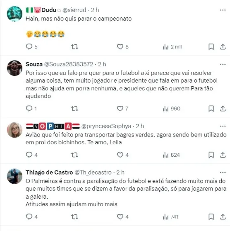Image resolution: width=230 pixels, height=231 pixels.
Task: Retweet Sophia's tweet
Action: [74, 155]
